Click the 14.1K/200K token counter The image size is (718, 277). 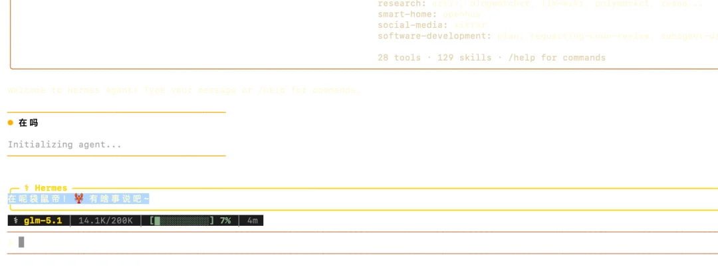click(x=106, y=221)
